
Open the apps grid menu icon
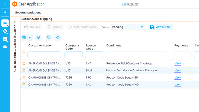pyautogui.click(x=5, y=4)
